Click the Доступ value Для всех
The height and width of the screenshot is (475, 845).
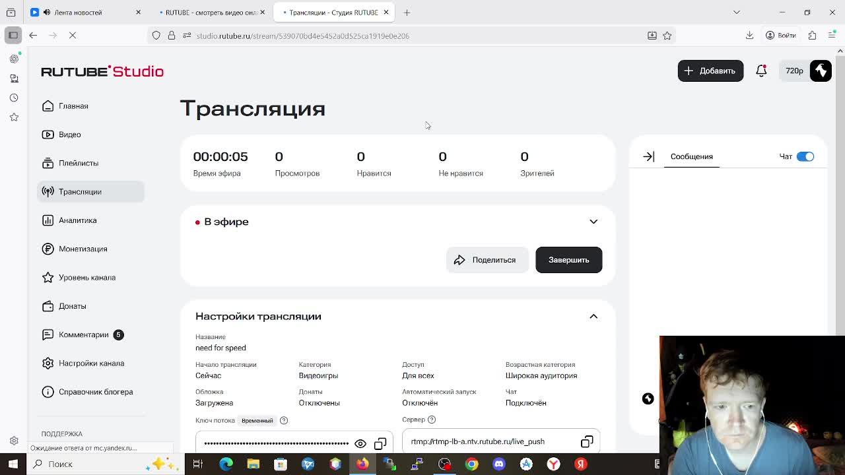[x=418, y=375]
